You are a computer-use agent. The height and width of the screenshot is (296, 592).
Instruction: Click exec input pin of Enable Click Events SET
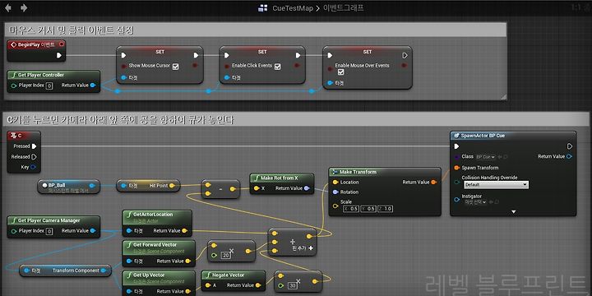point(227,56)
